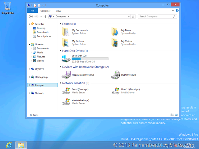Click the Computer icon in address bar
Viewport: 199px width, 149px height.
(50, 16)
